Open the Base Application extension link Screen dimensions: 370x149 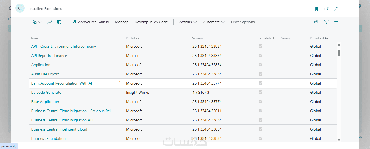45,102
